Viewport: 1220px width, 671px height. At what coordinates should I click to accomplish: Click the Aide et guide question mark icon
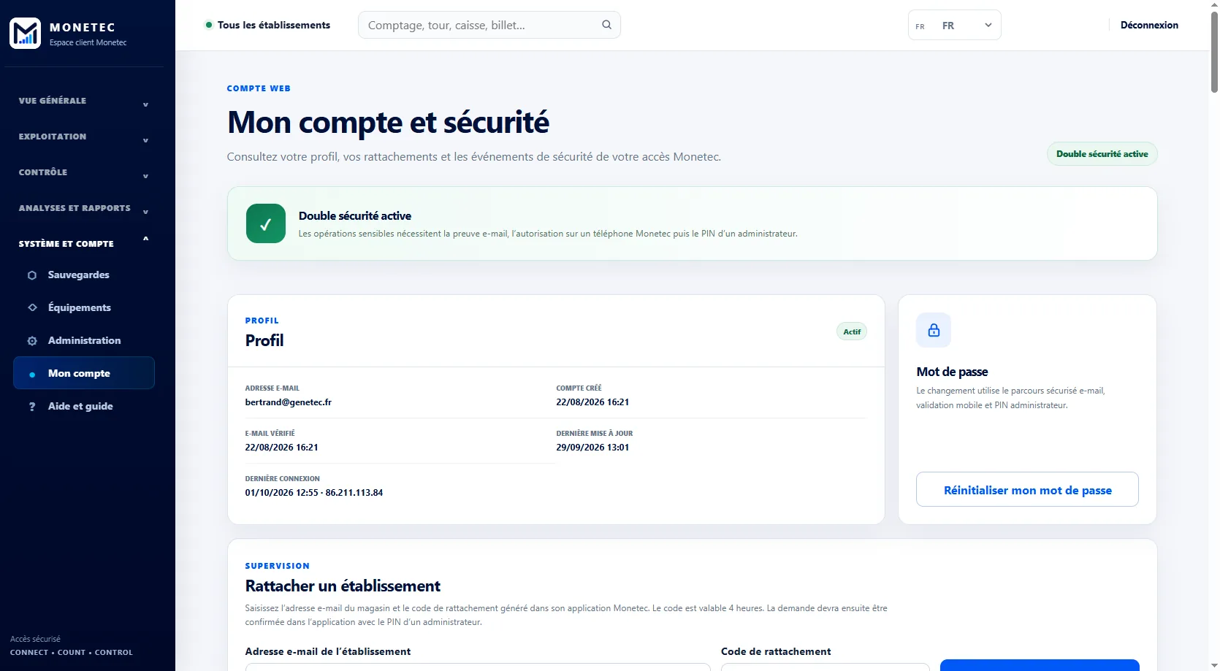coord(32,407)
